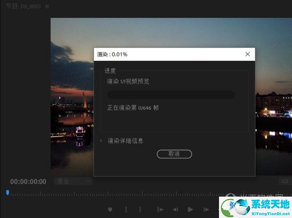Click the Step Back one frame icon
This screenshot has width=292, height=218.
175,210
